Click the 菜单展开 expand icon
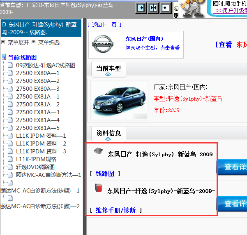 pos(3,42)
